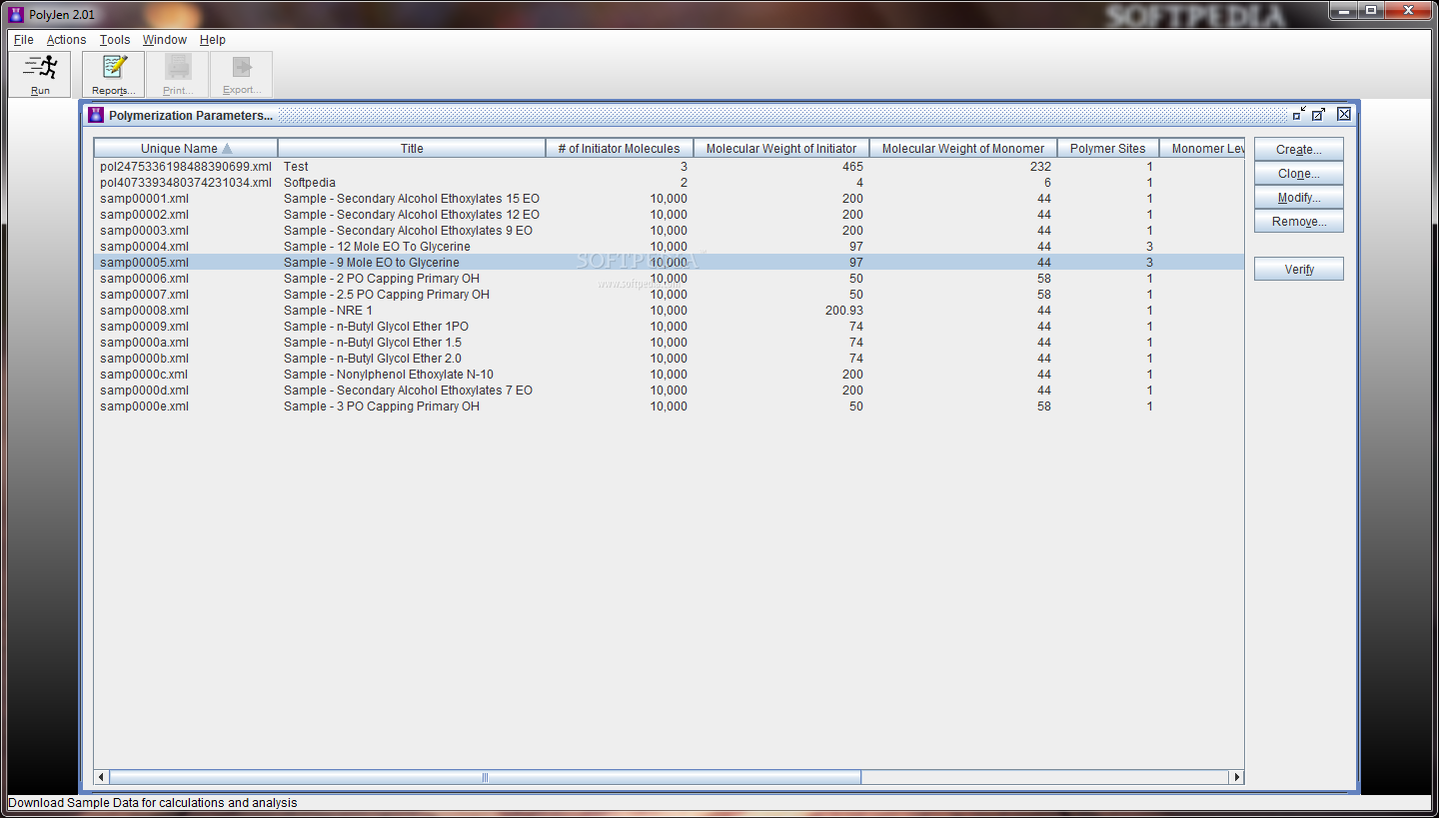This screenshot has height=818, width=1439.
Task: Select the samp00005.xml row
Action: [x=669, y=263]
